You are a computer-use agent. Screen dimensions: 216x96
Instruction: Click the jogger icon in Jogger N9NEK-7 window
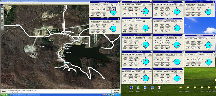coord(175,21)
